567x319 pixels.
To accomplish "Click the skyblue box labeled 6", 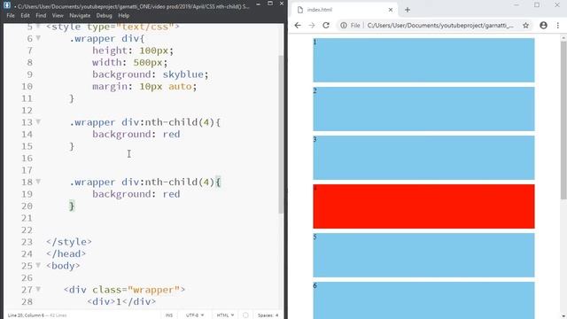I will click(423, 300).
